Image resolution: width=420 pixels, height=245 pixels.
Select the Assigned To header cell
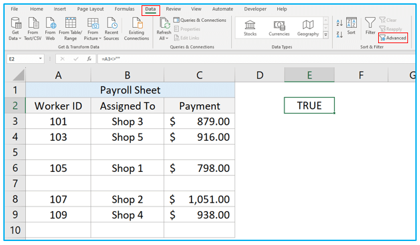127,106
